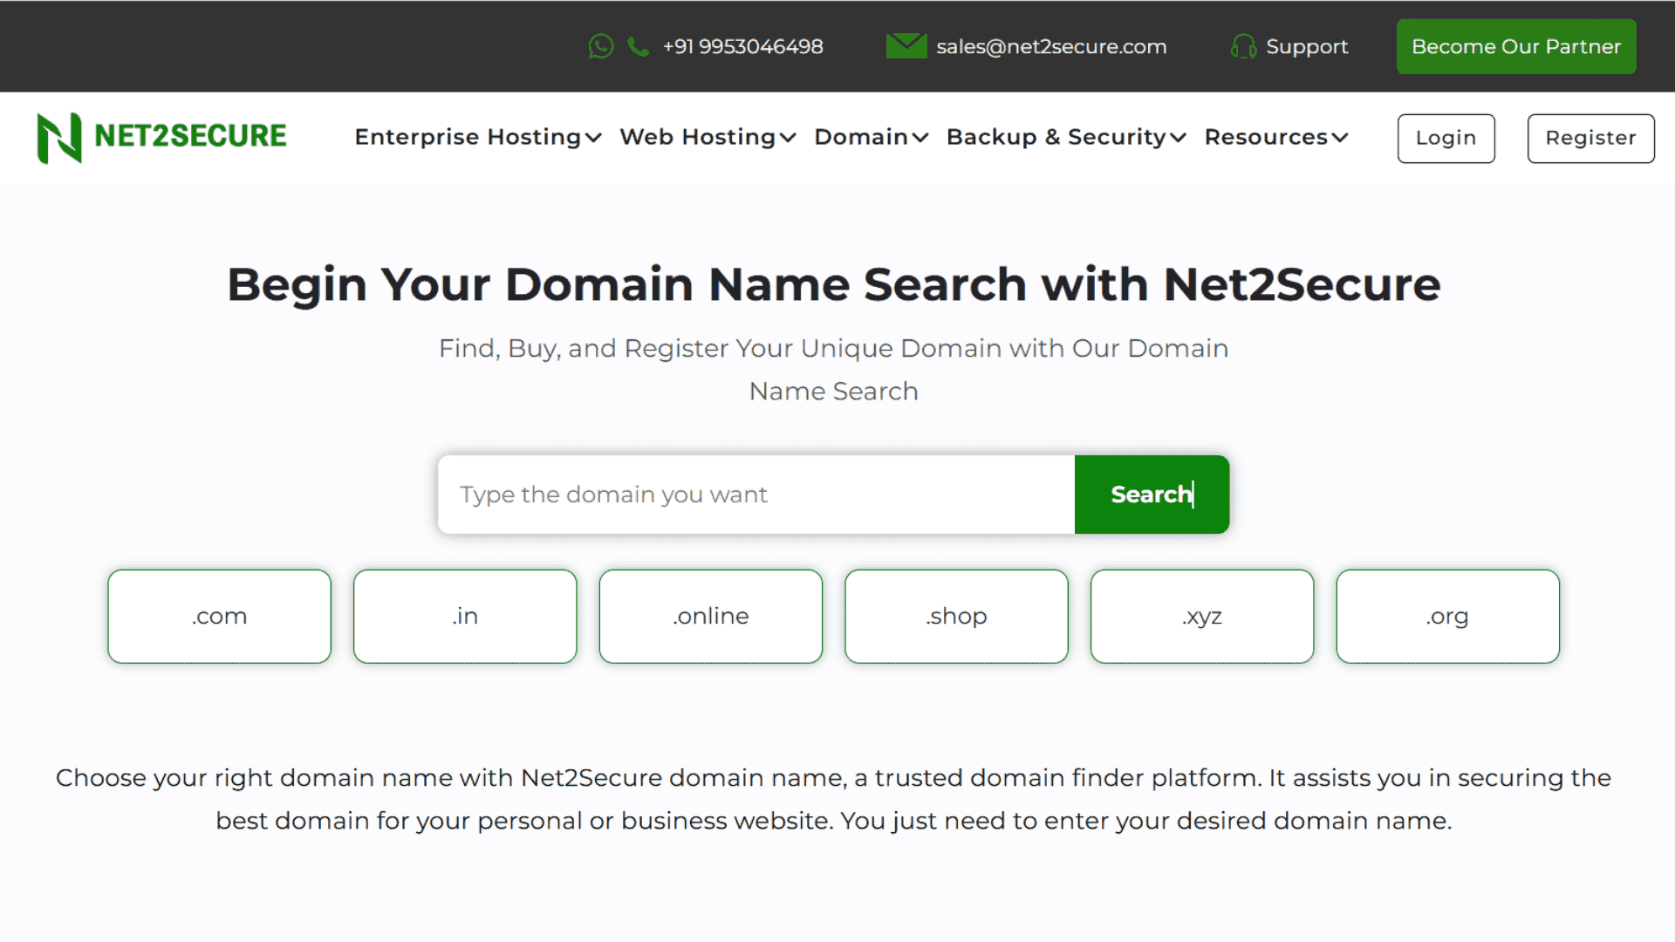The width and height of the screenshot is (1675, 942).
Task: Click the Register button
Action: pos(1590,138)
